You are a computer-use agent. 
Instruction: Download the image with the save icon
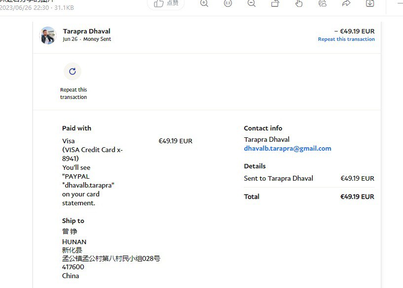tap(370, 3)
